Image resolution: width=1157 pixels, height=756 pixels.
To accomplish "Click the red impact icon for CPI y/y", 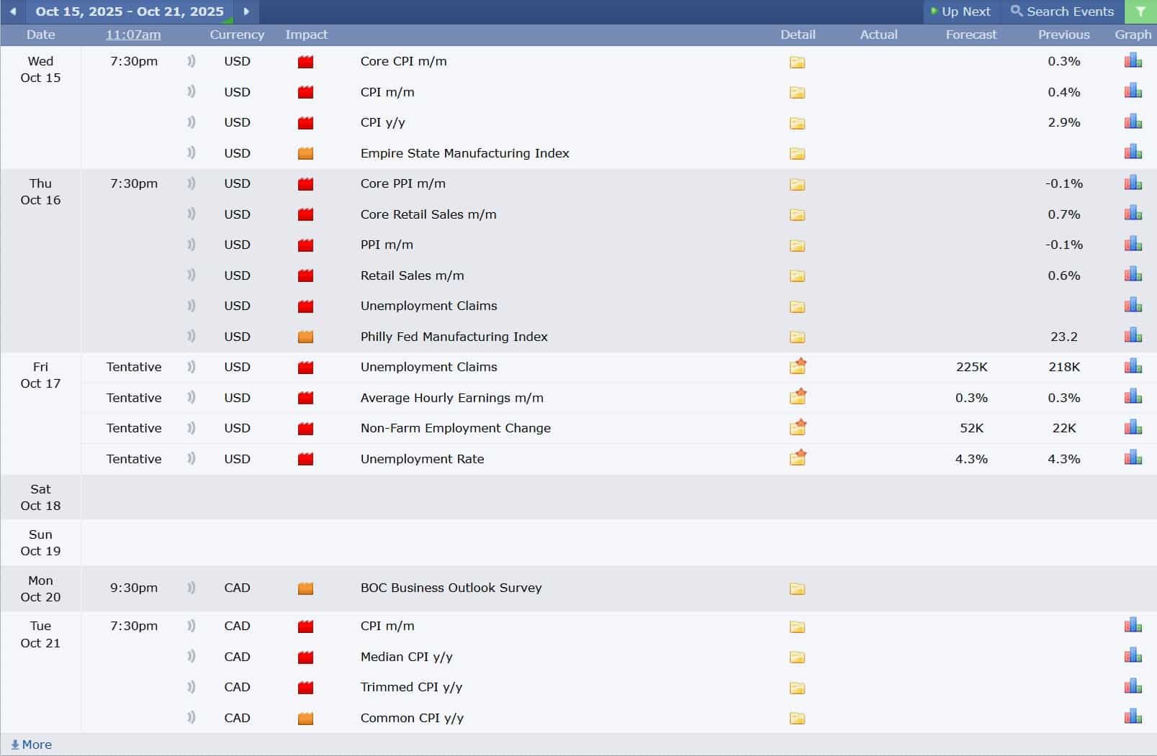I will (x=305, y=123).
